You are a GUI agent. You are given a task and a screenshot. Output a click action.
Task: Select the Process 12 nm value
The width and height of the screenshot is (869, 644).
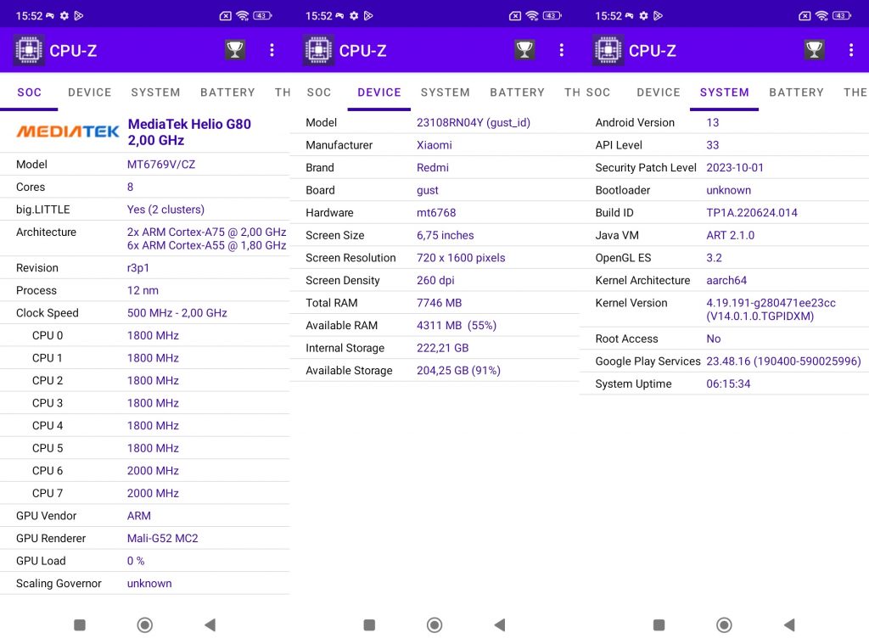click(143, 290)
